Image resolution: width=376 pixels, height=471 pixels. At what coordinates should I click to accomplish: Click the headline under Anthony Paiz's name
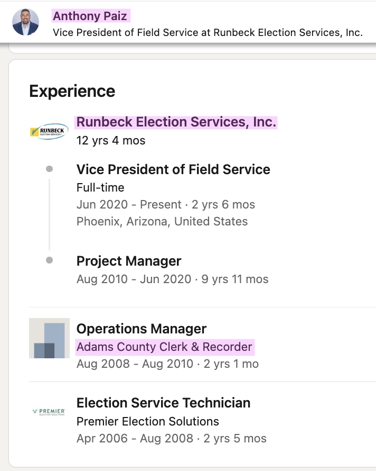tap(208, 32)
